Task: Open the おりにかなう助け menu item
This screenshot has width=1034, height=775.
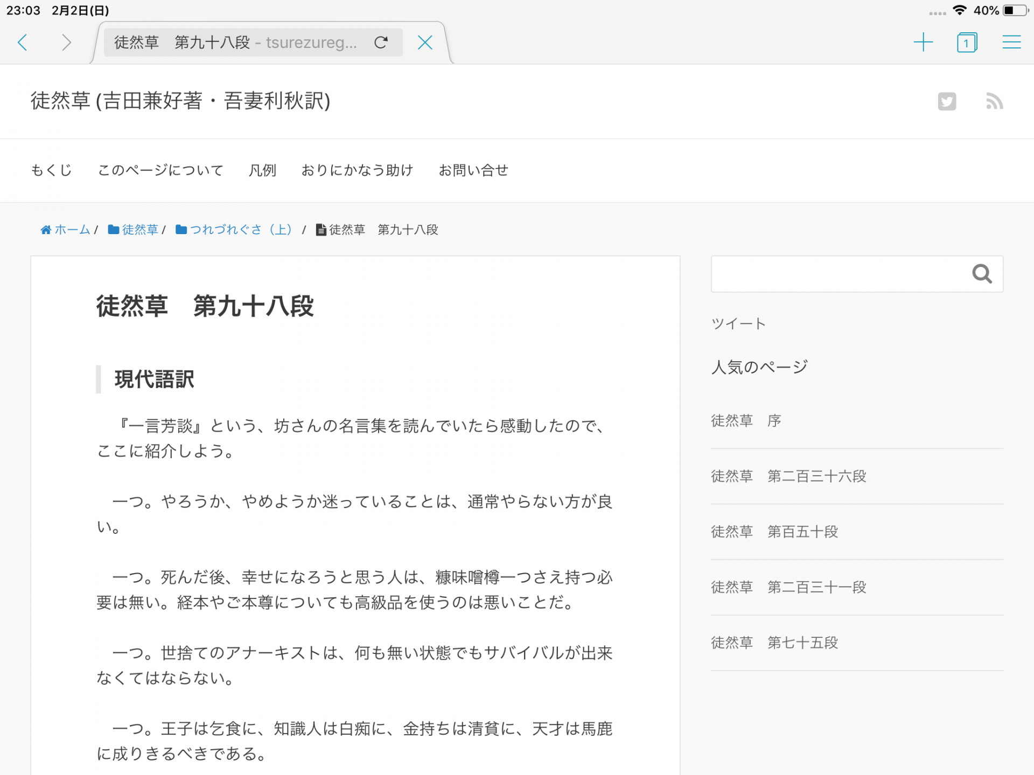Action: point(357,171)
